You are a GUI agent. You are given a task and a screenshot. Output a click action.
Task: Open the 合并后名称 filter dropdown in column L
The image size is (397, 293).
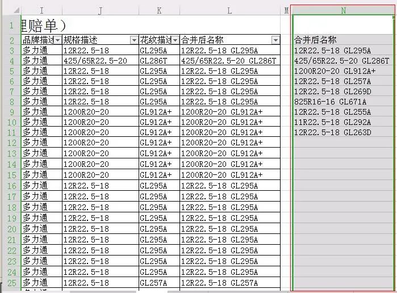pos(275,40)
